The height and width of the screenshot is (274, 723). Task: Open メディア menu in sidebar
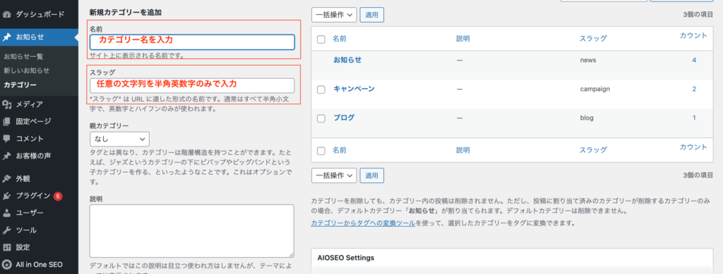(x=30, y=104)
